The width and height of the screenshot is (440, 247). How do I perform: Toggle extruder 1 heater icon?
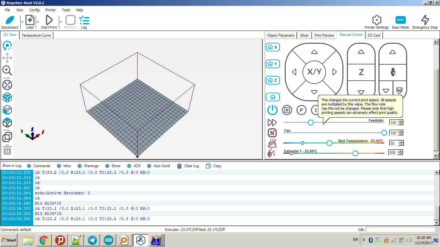pos(272,153)
